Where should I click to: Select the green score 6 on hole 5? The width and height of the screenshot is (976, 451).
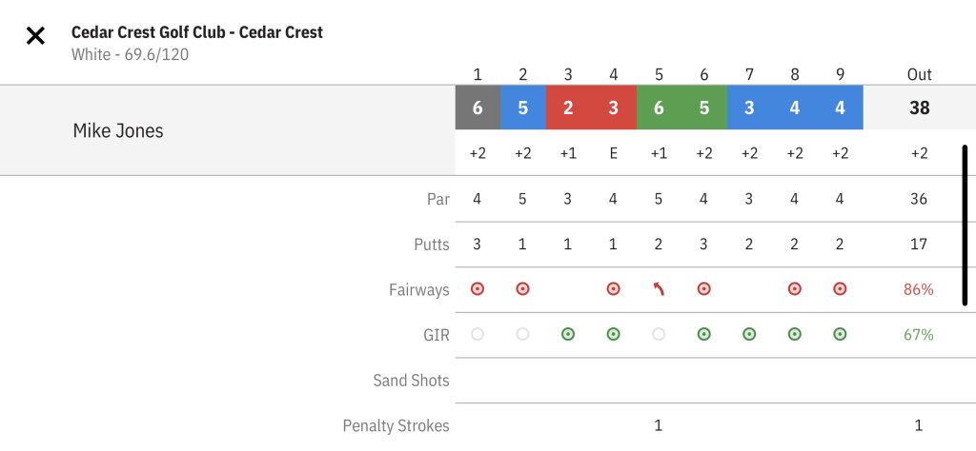pyautogui.click(x=659, y=108)
